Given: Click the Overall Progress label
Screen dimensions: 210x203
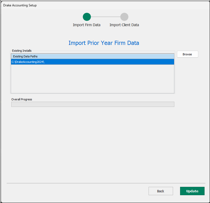Looking at the screenshot, I should coord(22,99).
